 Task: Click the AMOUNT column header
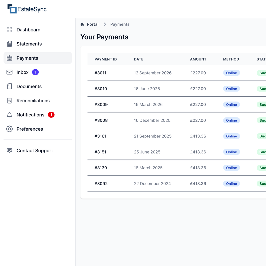tap(198, 59)
